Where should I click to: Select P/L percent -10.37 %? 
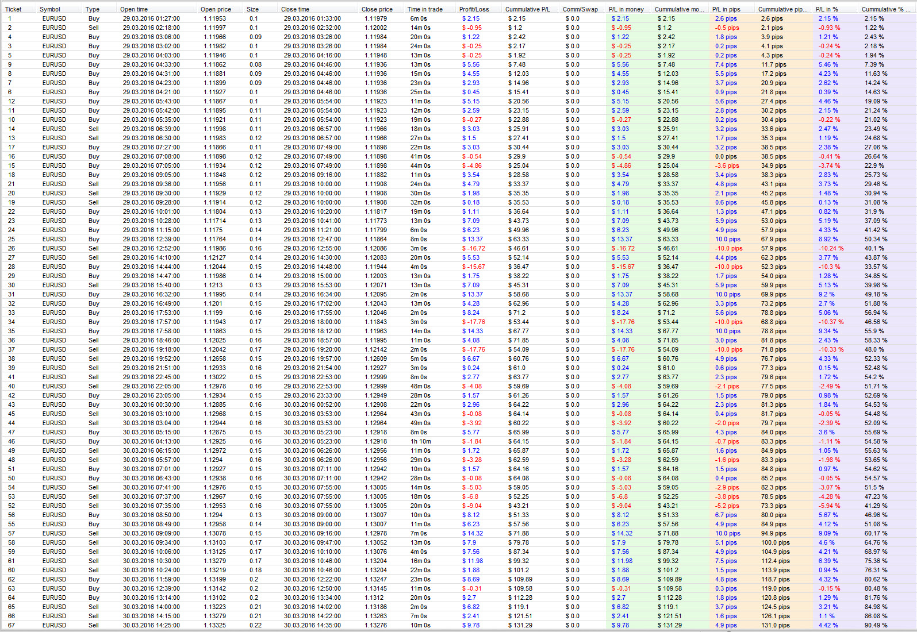point(831,322)
